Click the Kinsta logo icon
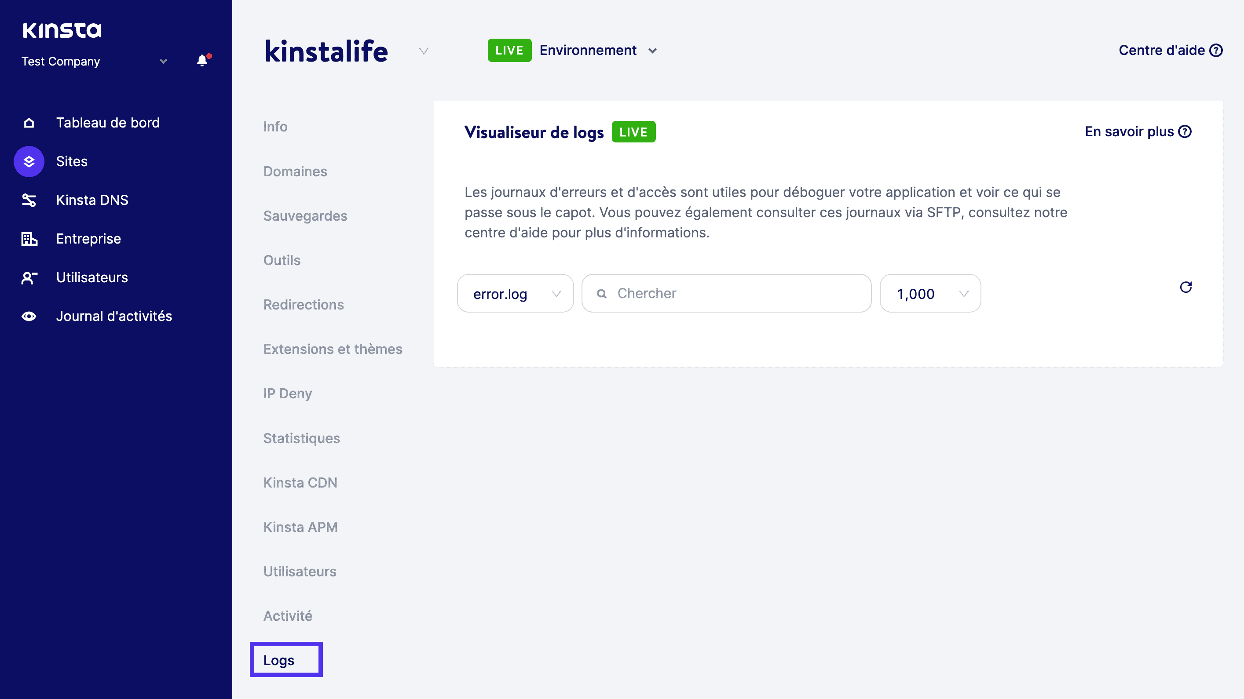 coord(61,30)
